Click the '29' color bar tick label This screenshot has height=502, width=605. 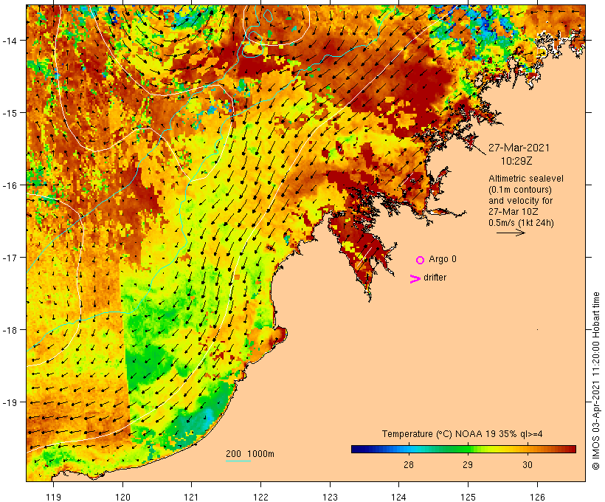click(x=468, y=464)
